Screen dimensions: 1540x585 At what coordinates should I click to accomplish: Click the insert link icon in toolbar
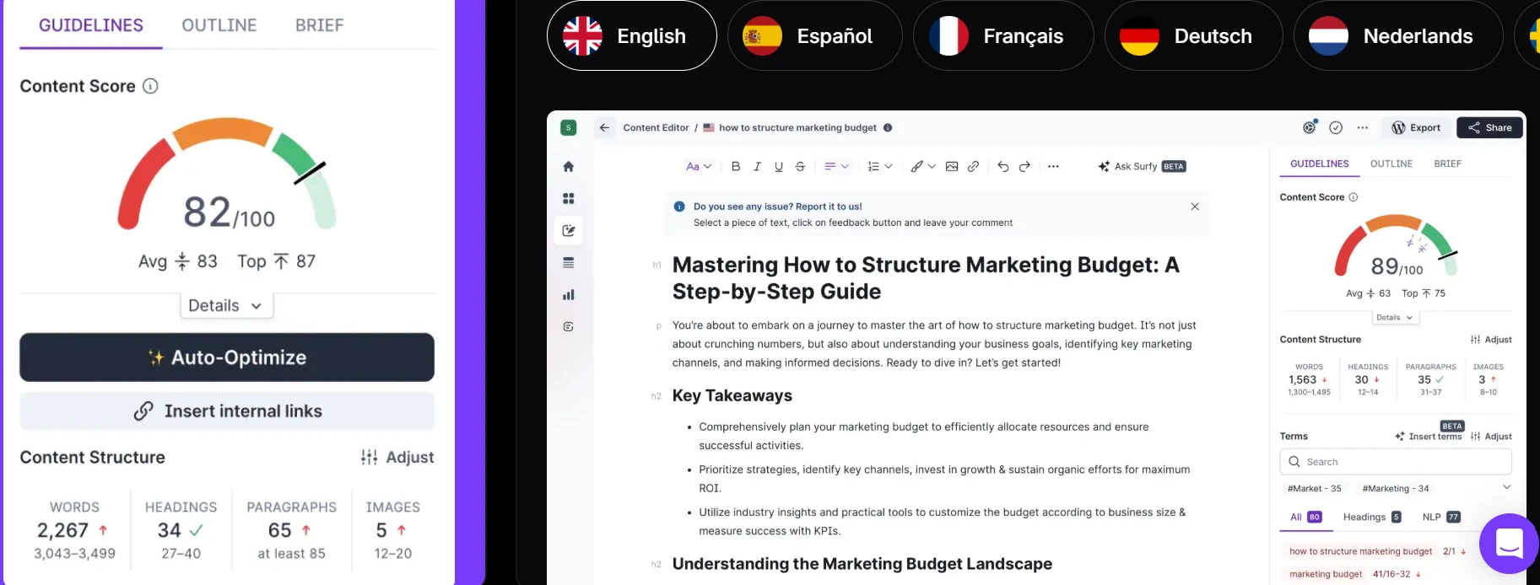973,167
